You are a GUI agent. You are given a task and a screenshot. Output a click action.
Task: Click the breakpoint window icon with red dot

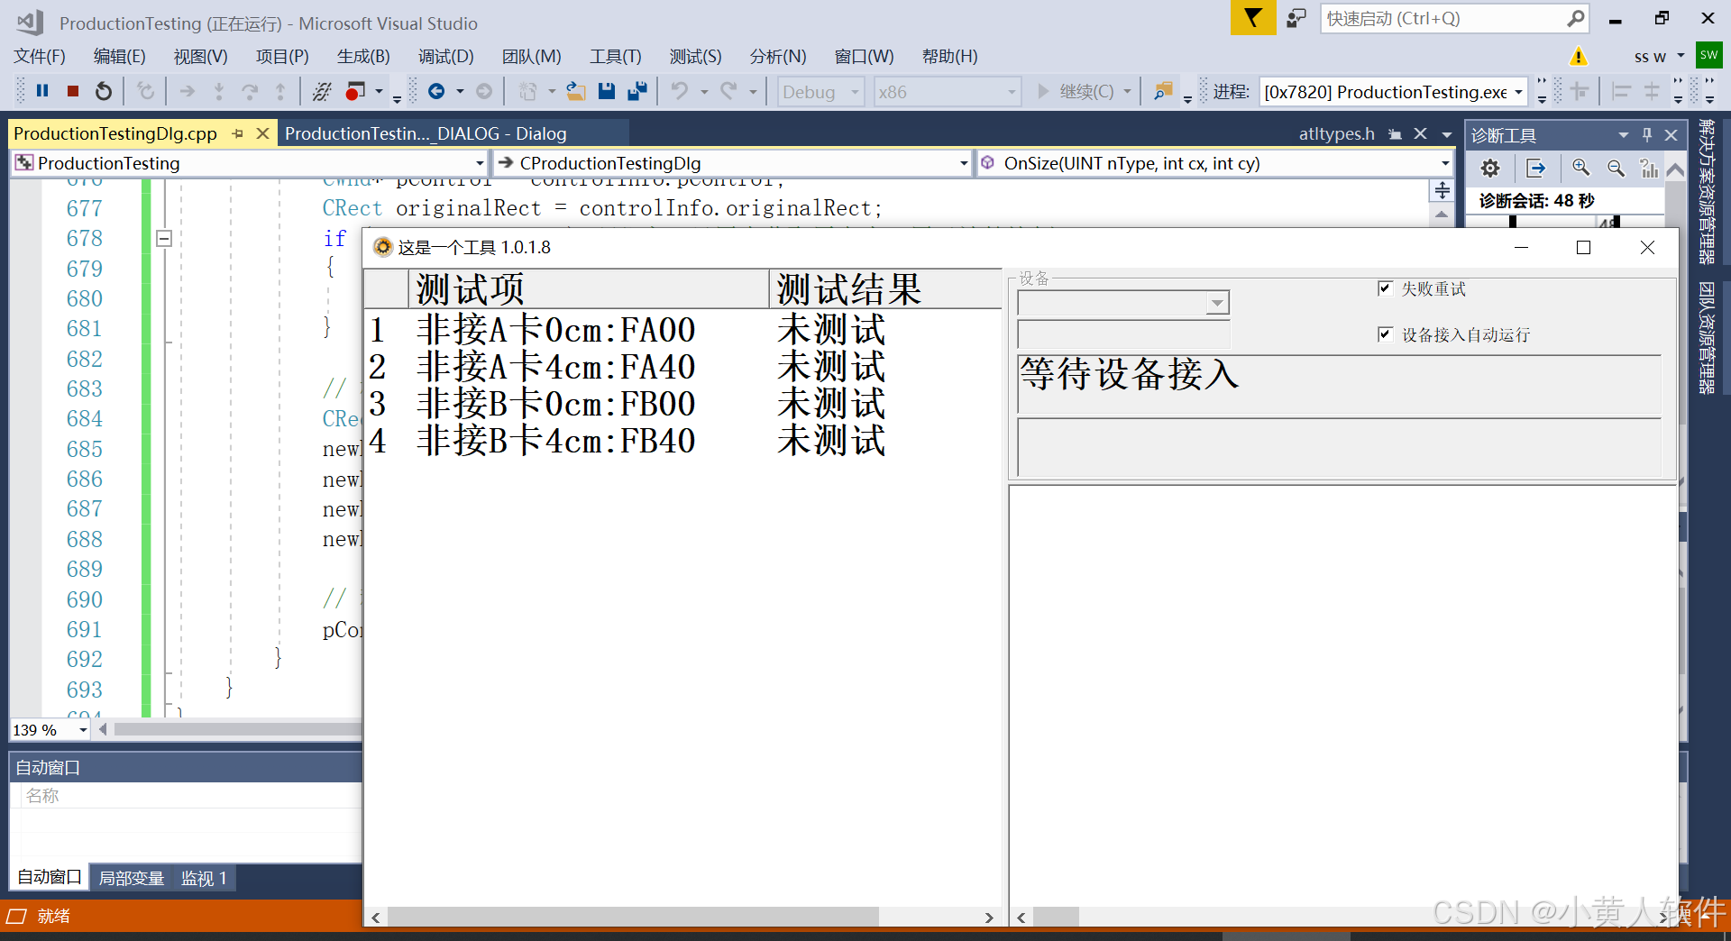click(x=356, y=91)
